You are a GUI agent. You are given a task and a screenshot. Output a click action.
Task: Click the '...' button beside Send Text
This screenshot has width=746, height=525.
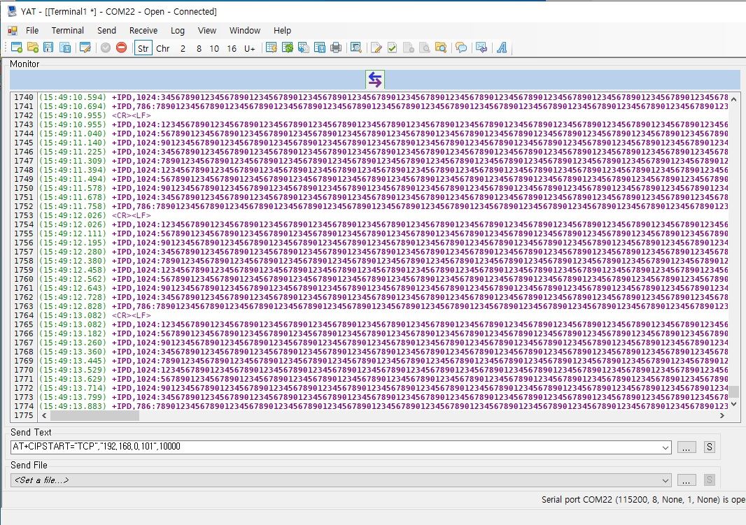686,447
